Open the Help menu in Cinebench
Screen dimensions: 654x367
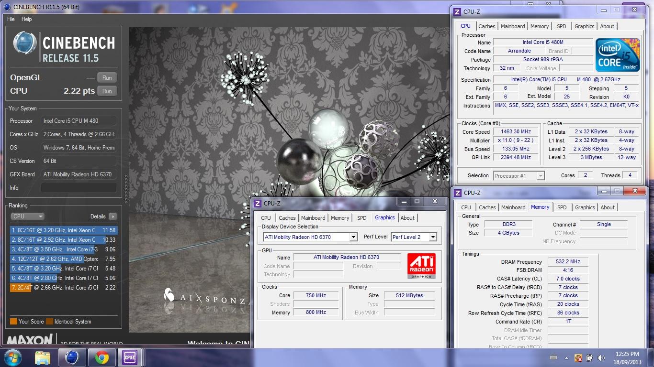(27, 19)
